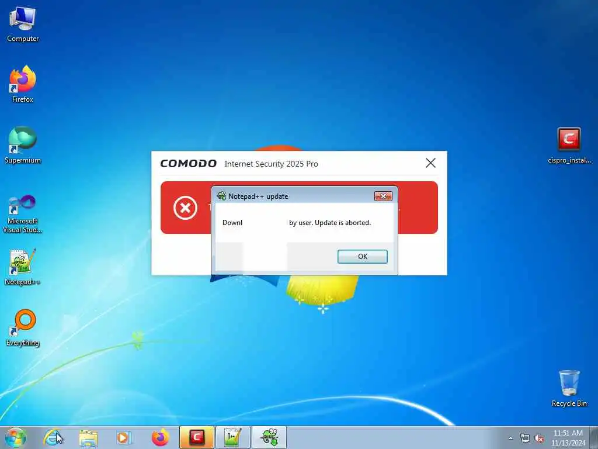This screenshot has height=449, width=598.
Task: Click the 'Internet Security 2025 Pro' title text
Action: (x=271, y=164)
